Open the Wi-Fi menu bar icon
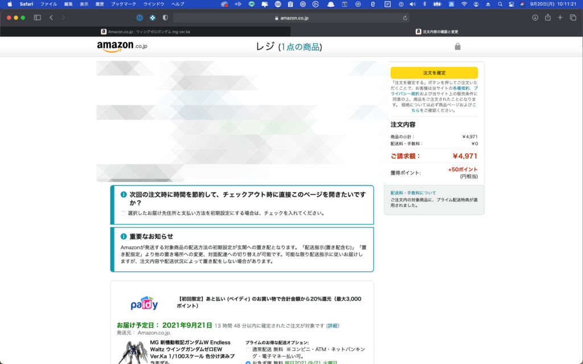Viewport: 583px width, 364px height. pyautogui.click(x=464, y=4)
